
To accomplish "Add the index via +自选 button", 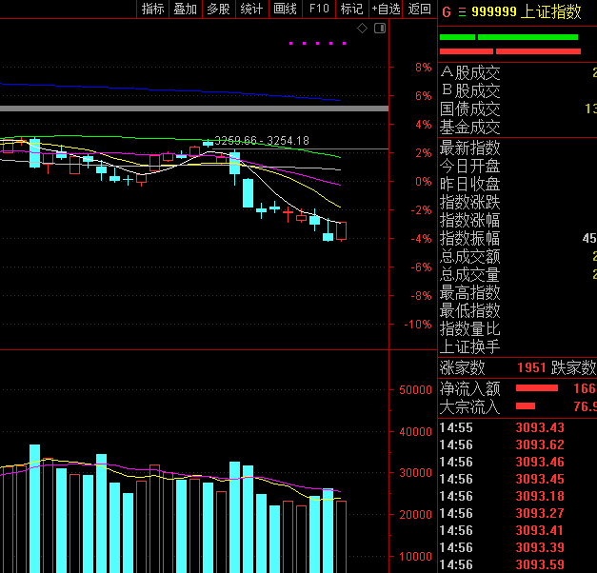I will click(386, 9).
